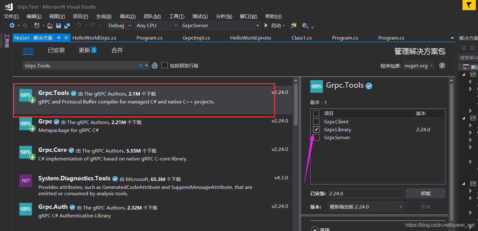Click the Navigate Backward toolbar icon

point(12,25)
